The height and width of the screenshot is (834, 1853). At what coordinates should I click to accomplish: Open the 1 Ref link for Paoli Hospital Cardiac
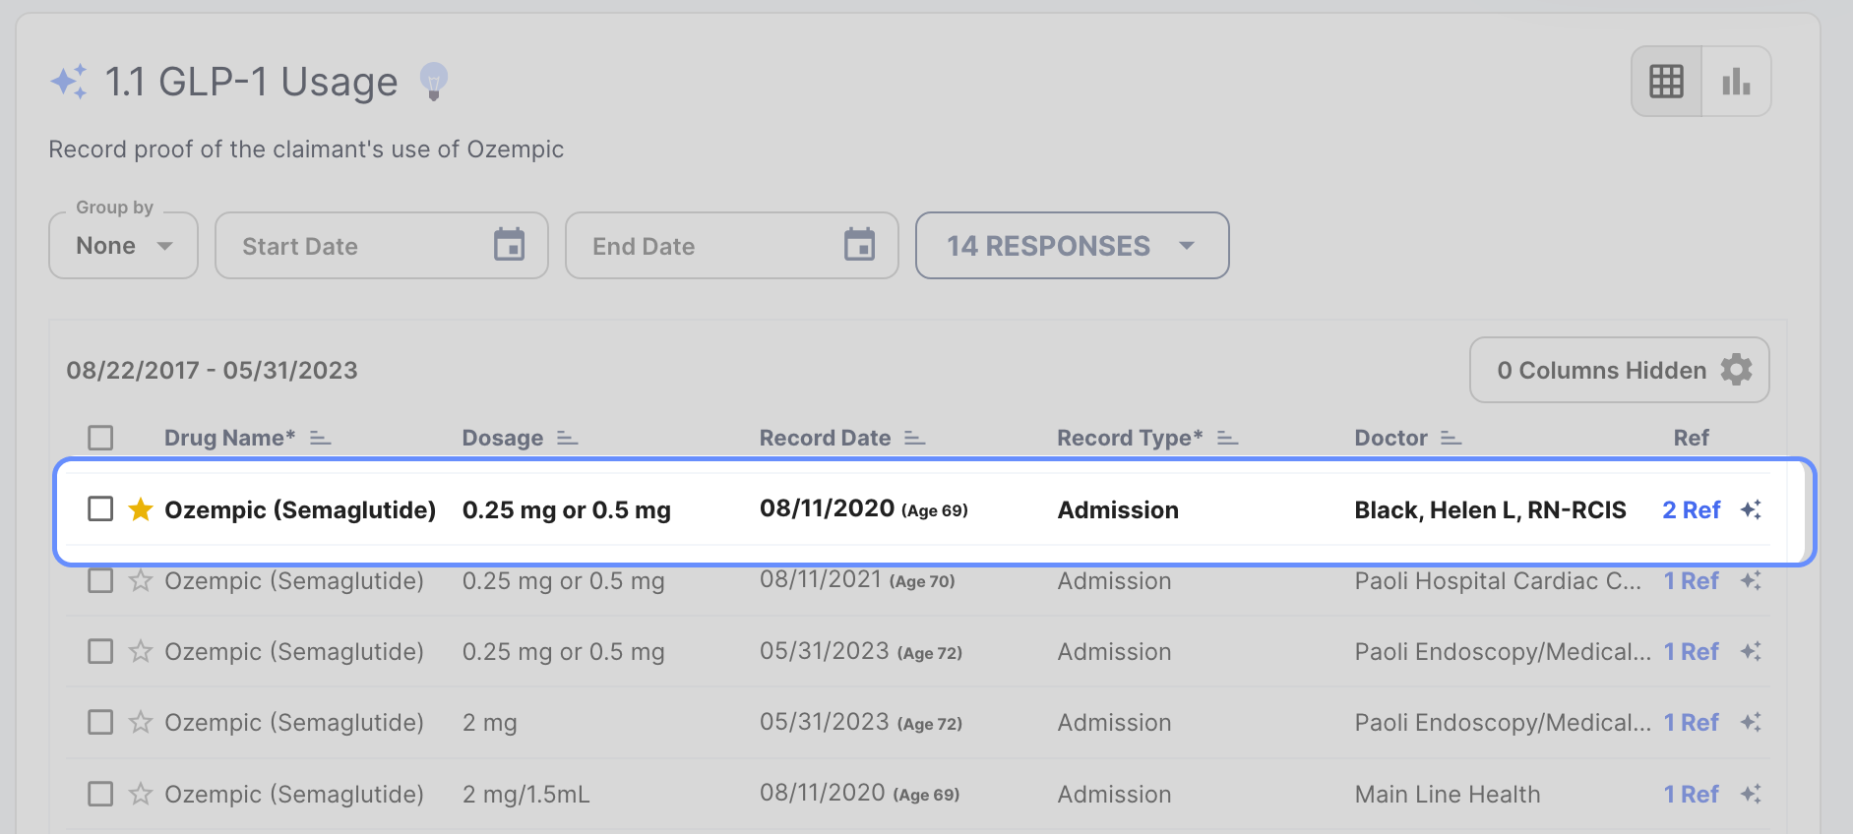click(1691, 580)
